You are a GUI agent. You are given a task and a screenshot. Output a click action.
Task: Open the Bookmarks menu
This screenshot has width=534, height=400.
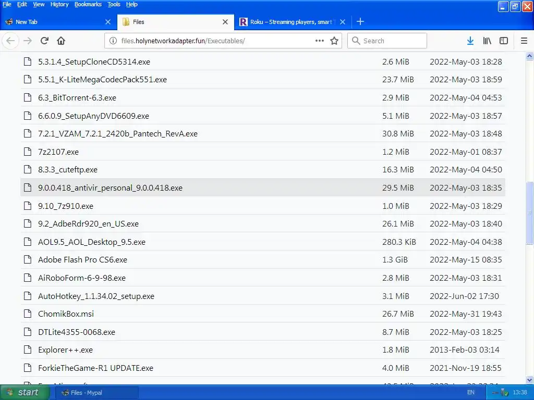[88, 4]
